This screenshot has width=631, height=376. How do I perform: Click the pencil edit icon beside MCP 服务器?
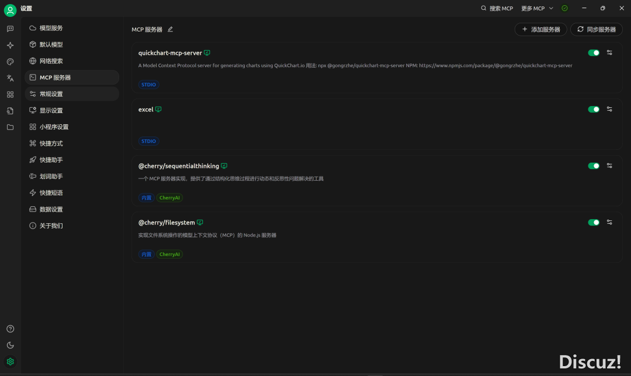pos(171,29)
